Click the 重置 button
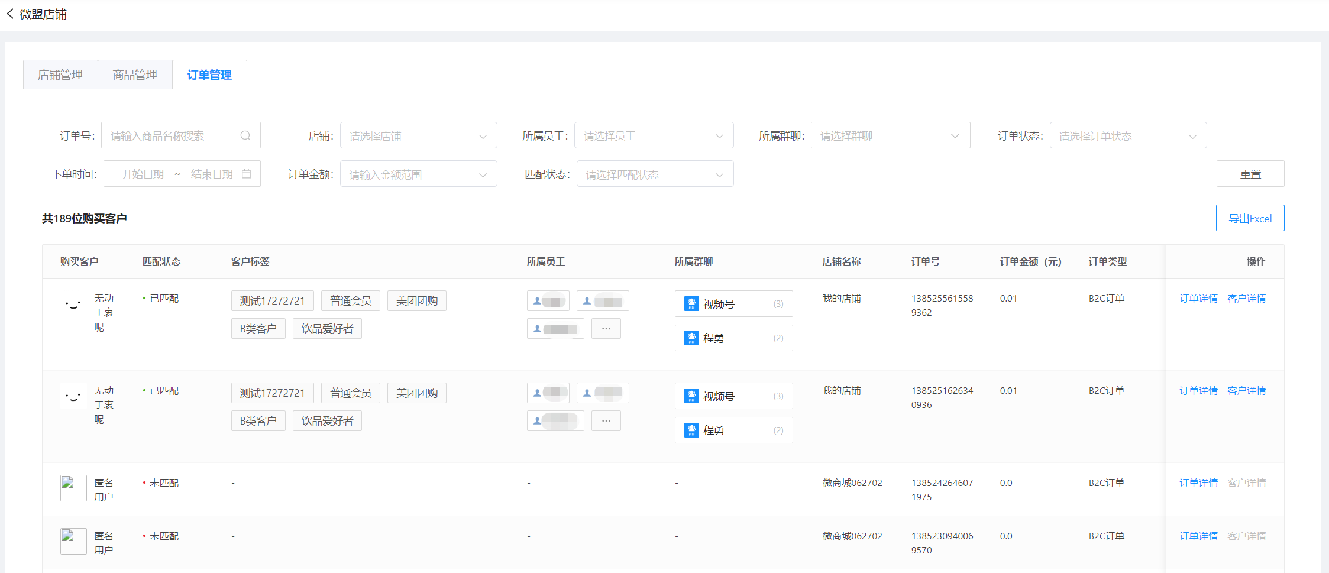The image size is (1329, 573). 1250,174
